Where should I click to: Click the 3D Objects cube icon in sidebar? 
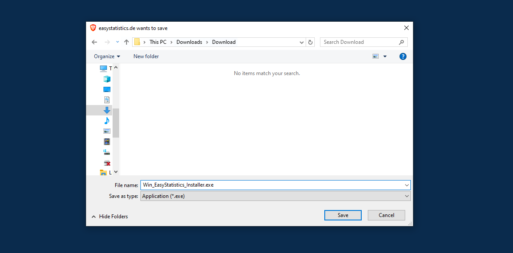click(x=107, y=79)
